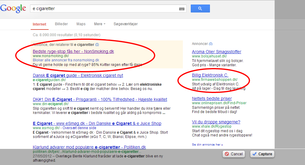Click 'www.onlineprisen.dk/Find-Priser' ad URL

pos(219,103)
